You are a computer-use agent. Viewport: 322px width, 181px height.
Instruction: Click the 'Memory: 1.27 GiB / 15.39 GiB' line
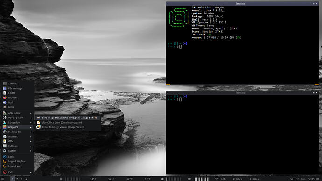pyautogui.click(x=217, y=38)
